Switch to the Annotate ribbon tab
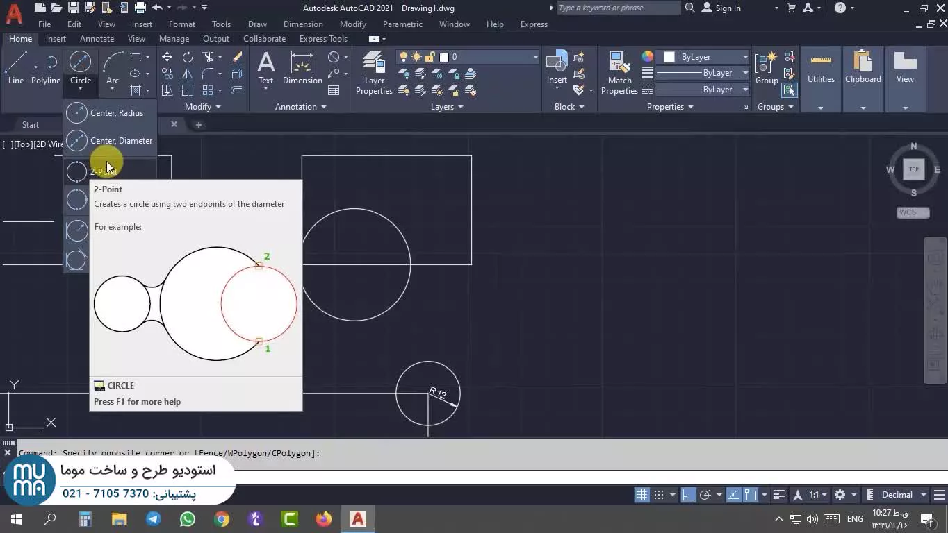948x533 pixels. click(x=97, y=39)
